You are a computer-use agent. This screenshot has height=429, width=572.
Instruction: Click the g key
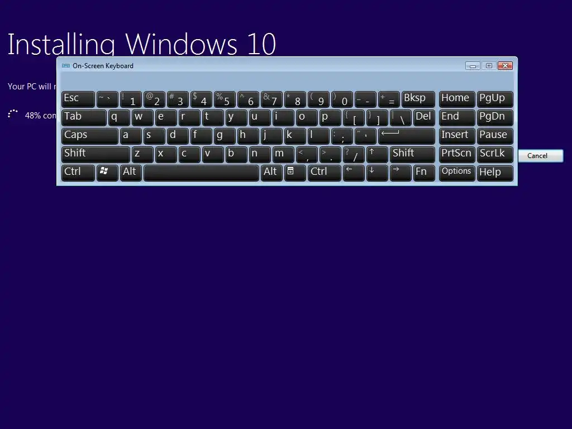(x=225, y=136)
